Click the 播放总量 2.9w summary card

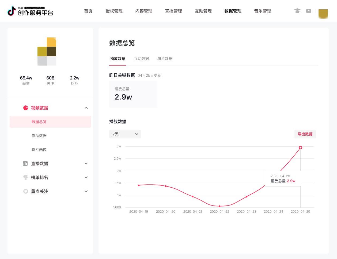[133, 94]
